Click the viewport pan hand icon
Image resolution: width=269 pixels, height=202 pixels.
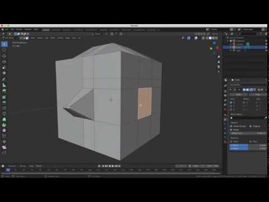click(x=219, y=62)
